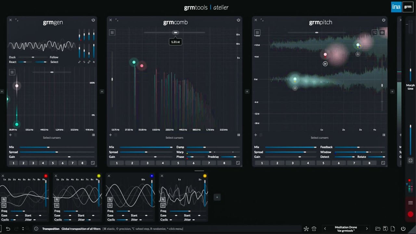Add a cursor with plus icon in grmgen

(x=10, y=135)
